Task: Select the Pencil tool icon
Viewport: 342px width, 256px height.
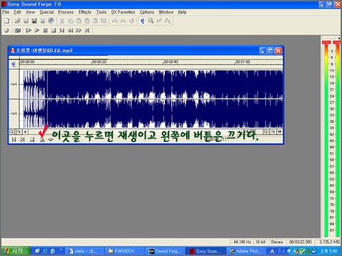Action: 159,21
